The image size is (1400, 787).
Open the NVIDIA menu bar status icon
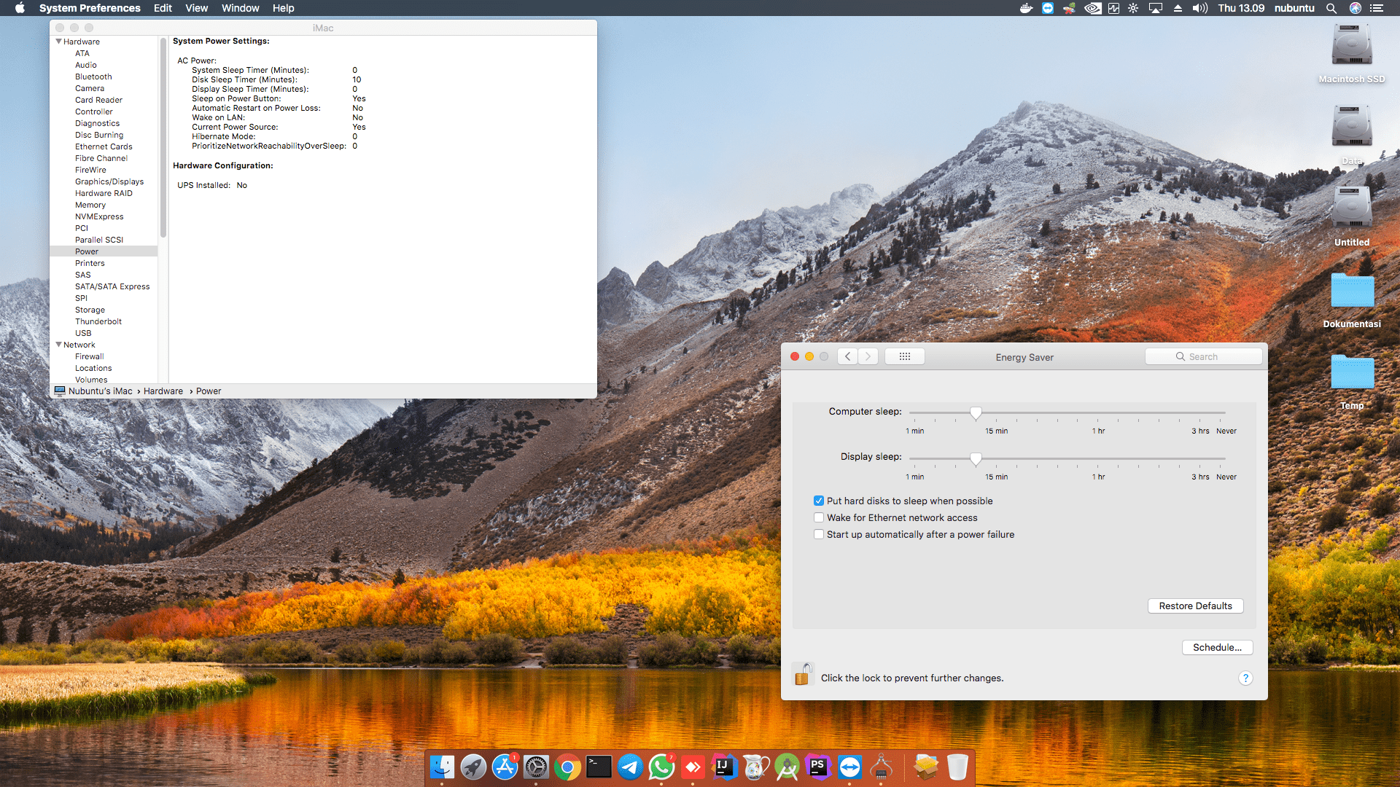1092,8
